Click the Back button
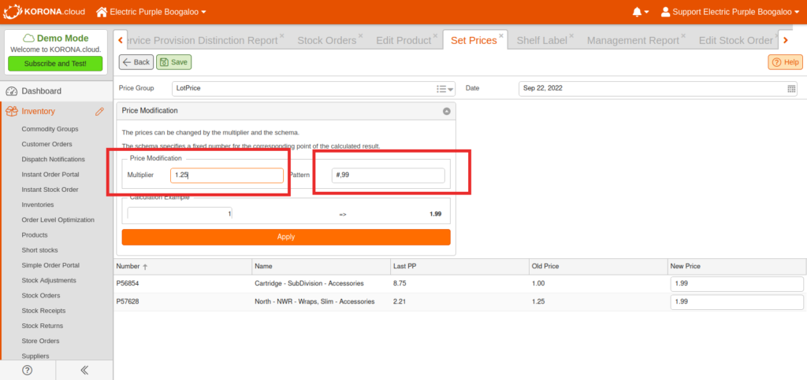 (x=136, y=62)
